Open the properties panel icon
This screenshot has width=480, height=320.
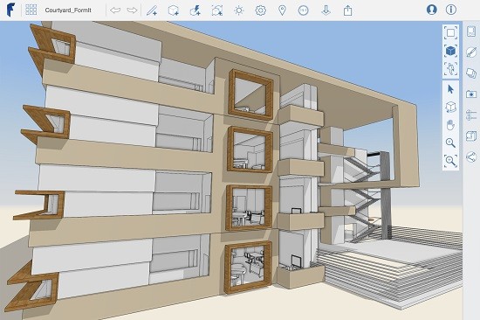(x=471, y=31)
